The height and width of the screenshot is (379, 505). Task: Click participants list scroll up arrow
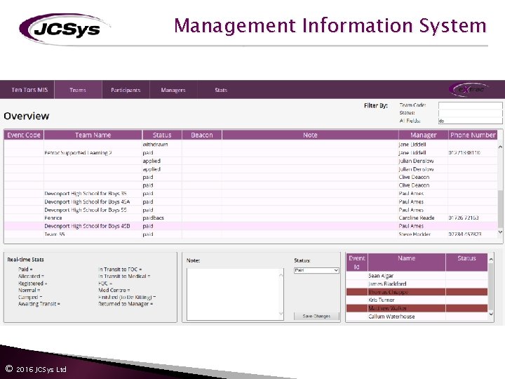[491, 259]
